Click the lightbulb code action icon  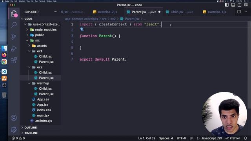pyautogui.click(x=82, y=29)
